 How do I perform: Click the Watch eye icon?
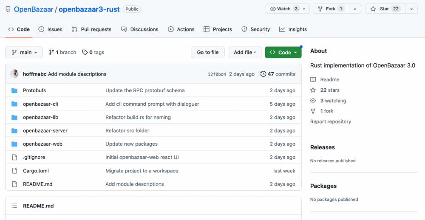[x=273, y=9]
